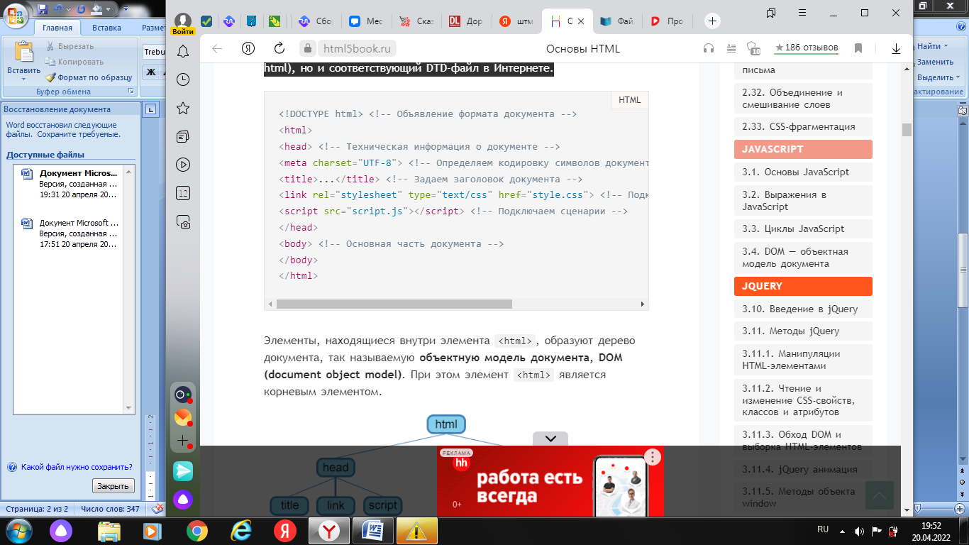Switch to Вставка tab in Word
The height and width of the screenshot is (545, 969).
[106, 28]
